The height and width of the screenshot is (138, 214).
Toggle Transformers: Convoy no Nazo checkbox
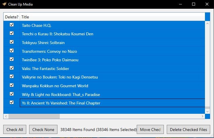12,50
